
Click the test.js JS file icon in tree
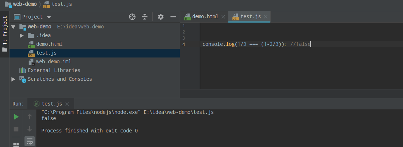(31, 53)
